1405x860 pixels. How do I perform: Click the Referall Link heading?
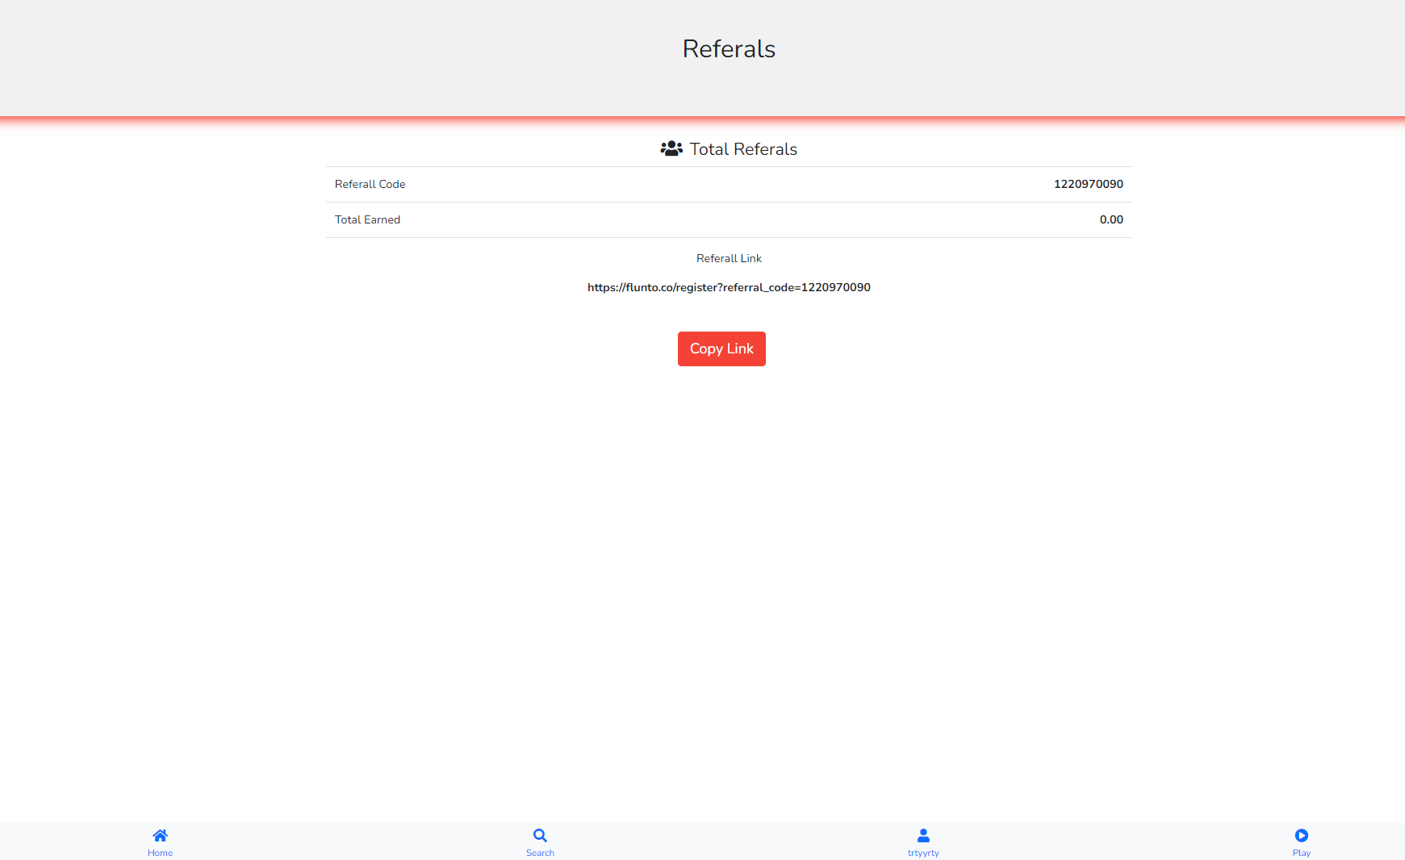[729, 258]
